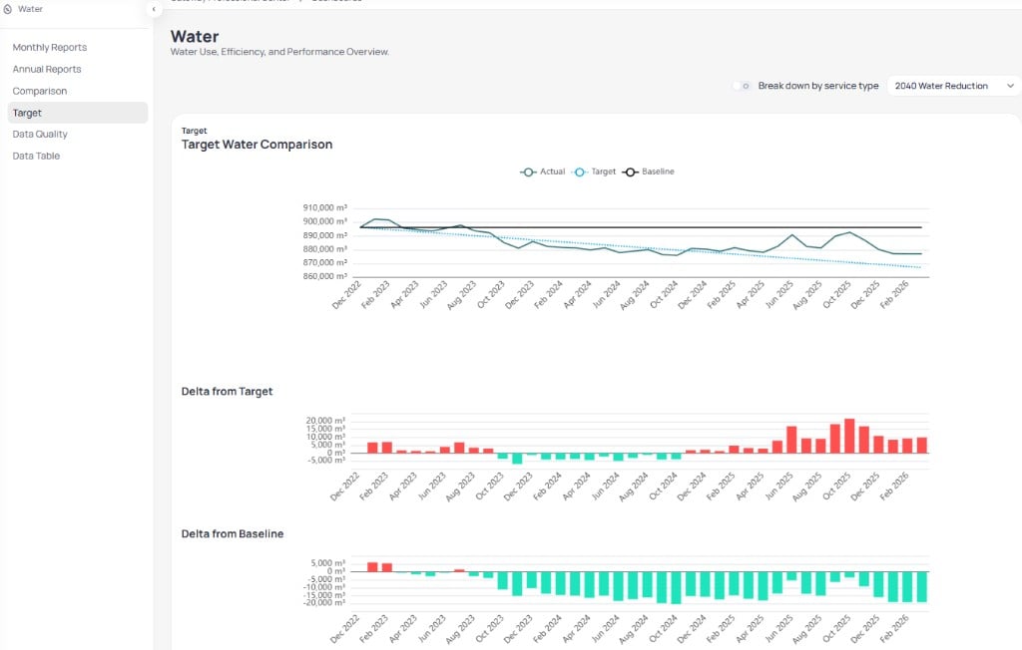The image size is (1022, 650).
Task: Click the Break down by service type label
Action: (818, 86)
